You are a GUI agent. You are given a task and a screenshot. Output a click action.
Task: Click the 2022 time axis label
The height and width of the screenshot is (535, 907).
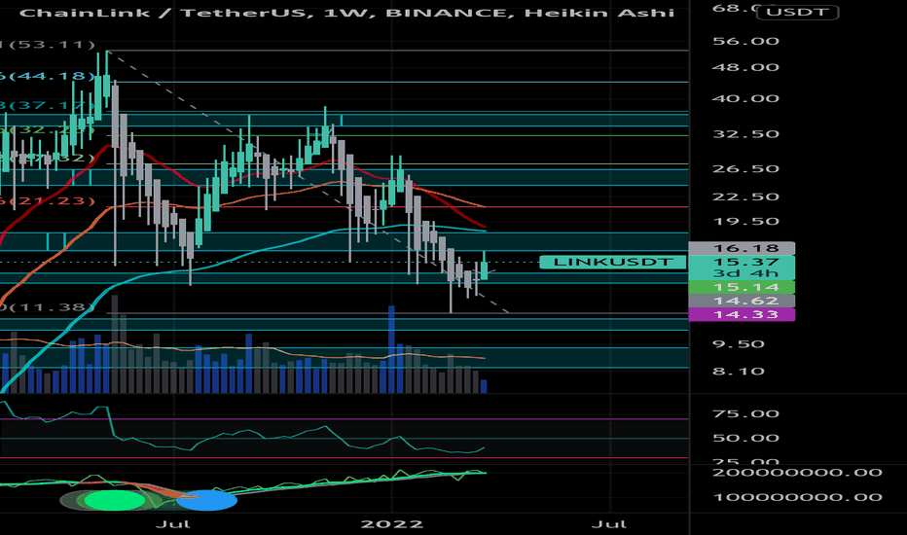coord(391,524)
